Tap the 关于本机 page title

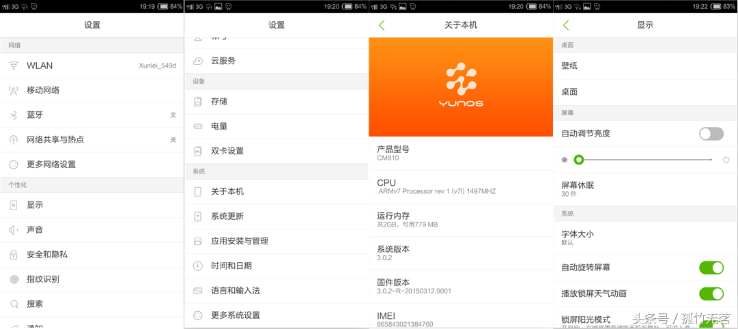click(461, 25)
